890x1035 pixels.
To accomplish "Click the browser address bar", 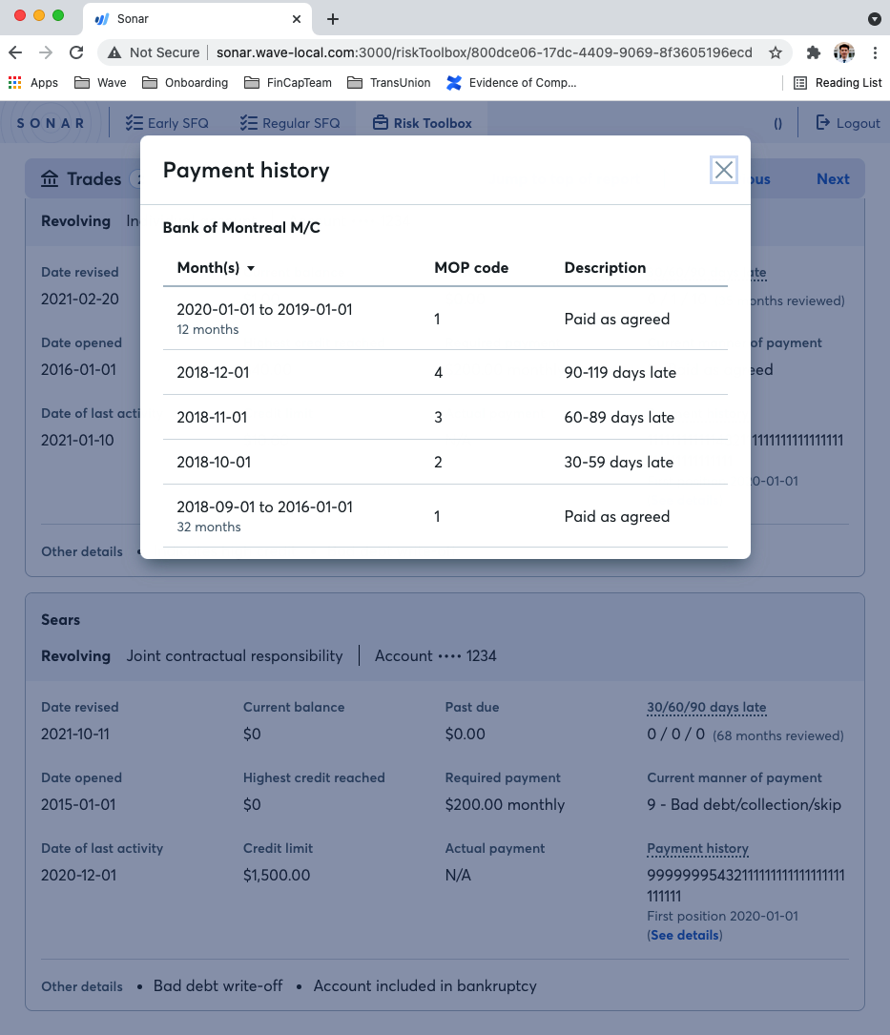I will 477,52.
